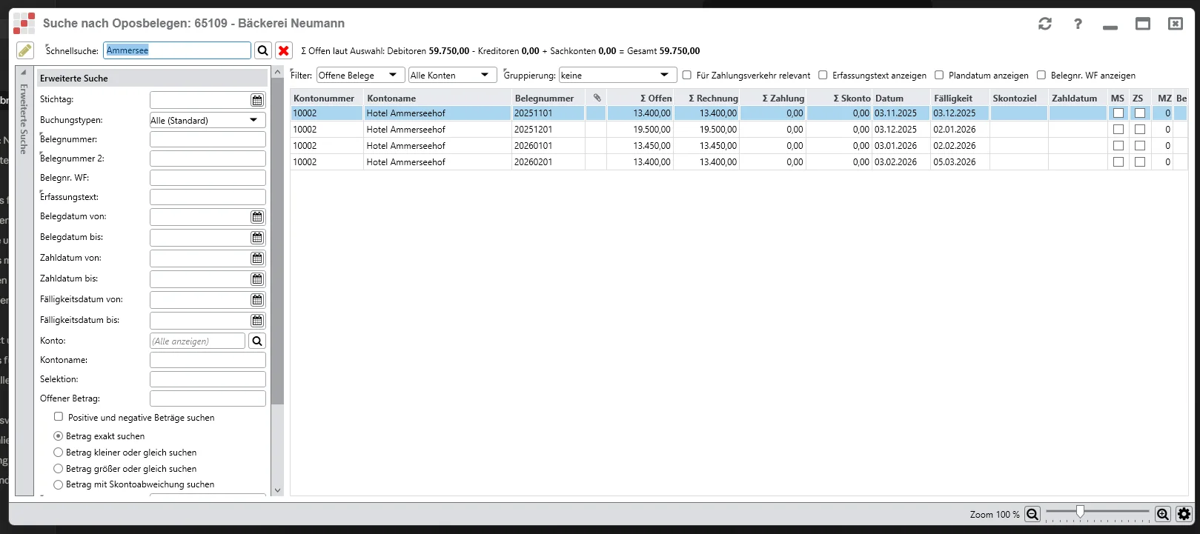Open the Alle Konten dropdown
Image resolution: width=1200 pixels, height=534 pixels.
click(453, 75)
